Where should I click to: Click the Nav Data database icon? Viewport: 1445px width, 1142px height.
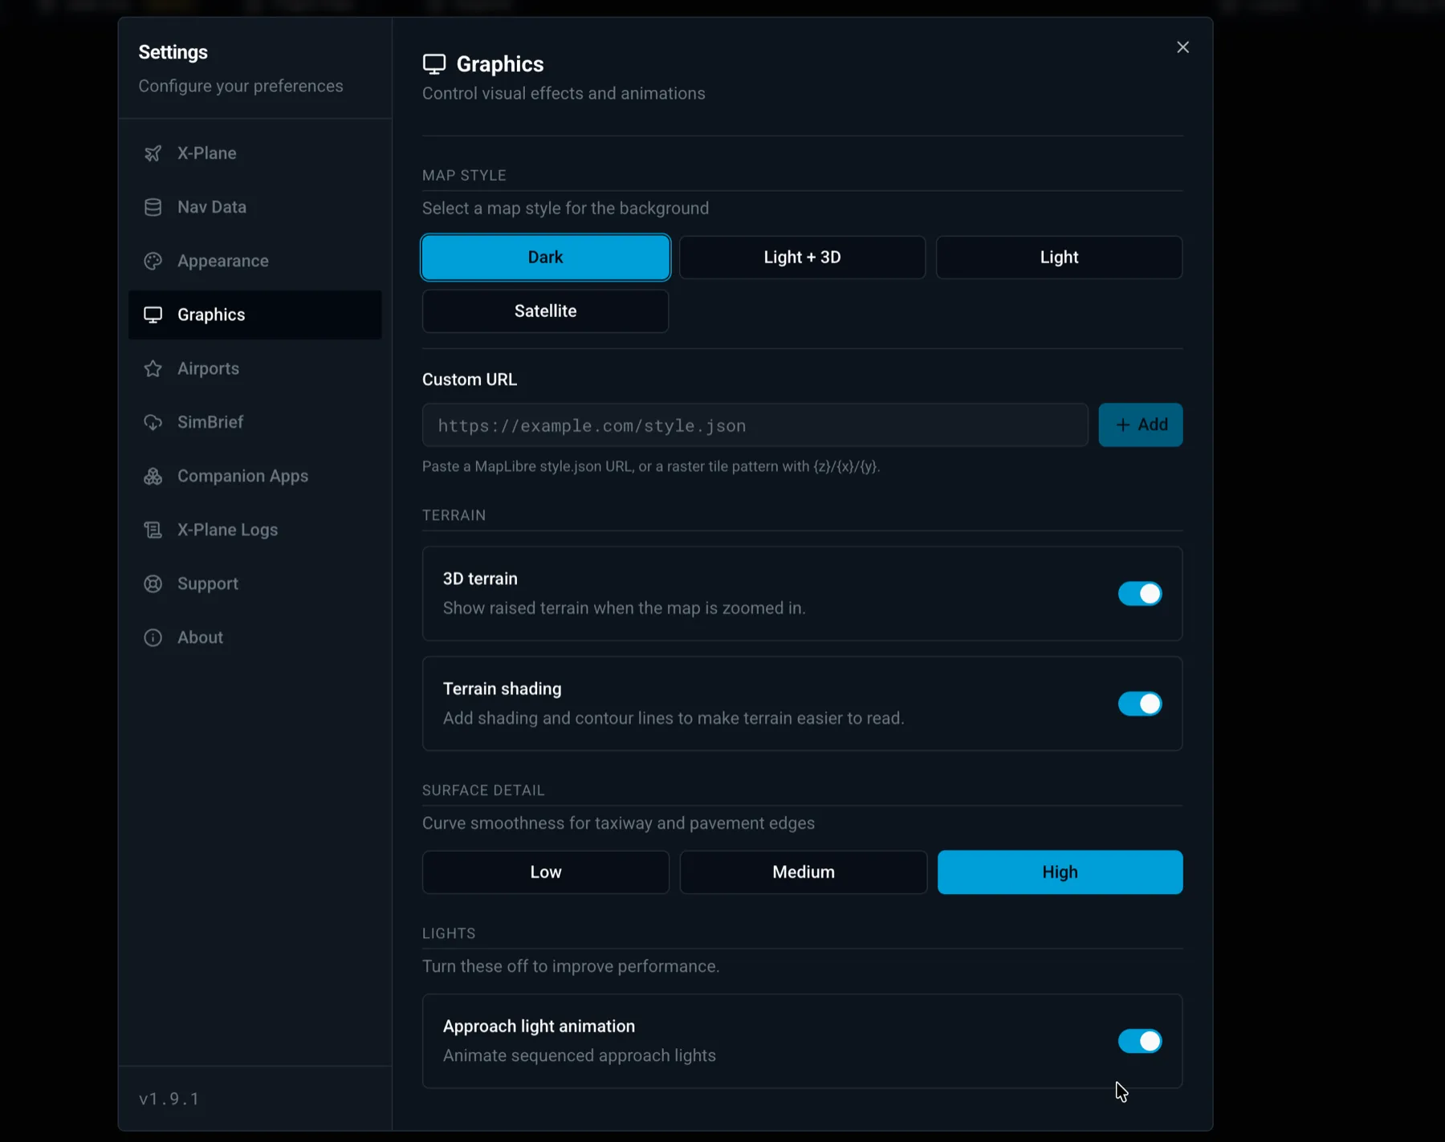153,207
